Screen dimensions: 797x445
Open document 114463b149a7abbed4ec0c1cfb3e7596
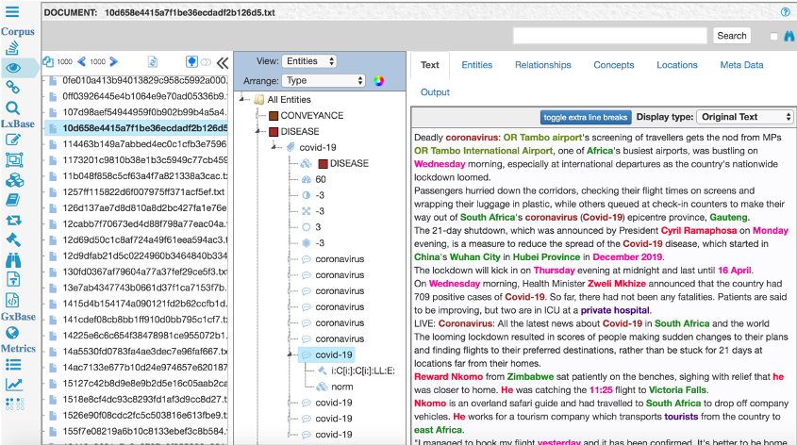point(144,144)
